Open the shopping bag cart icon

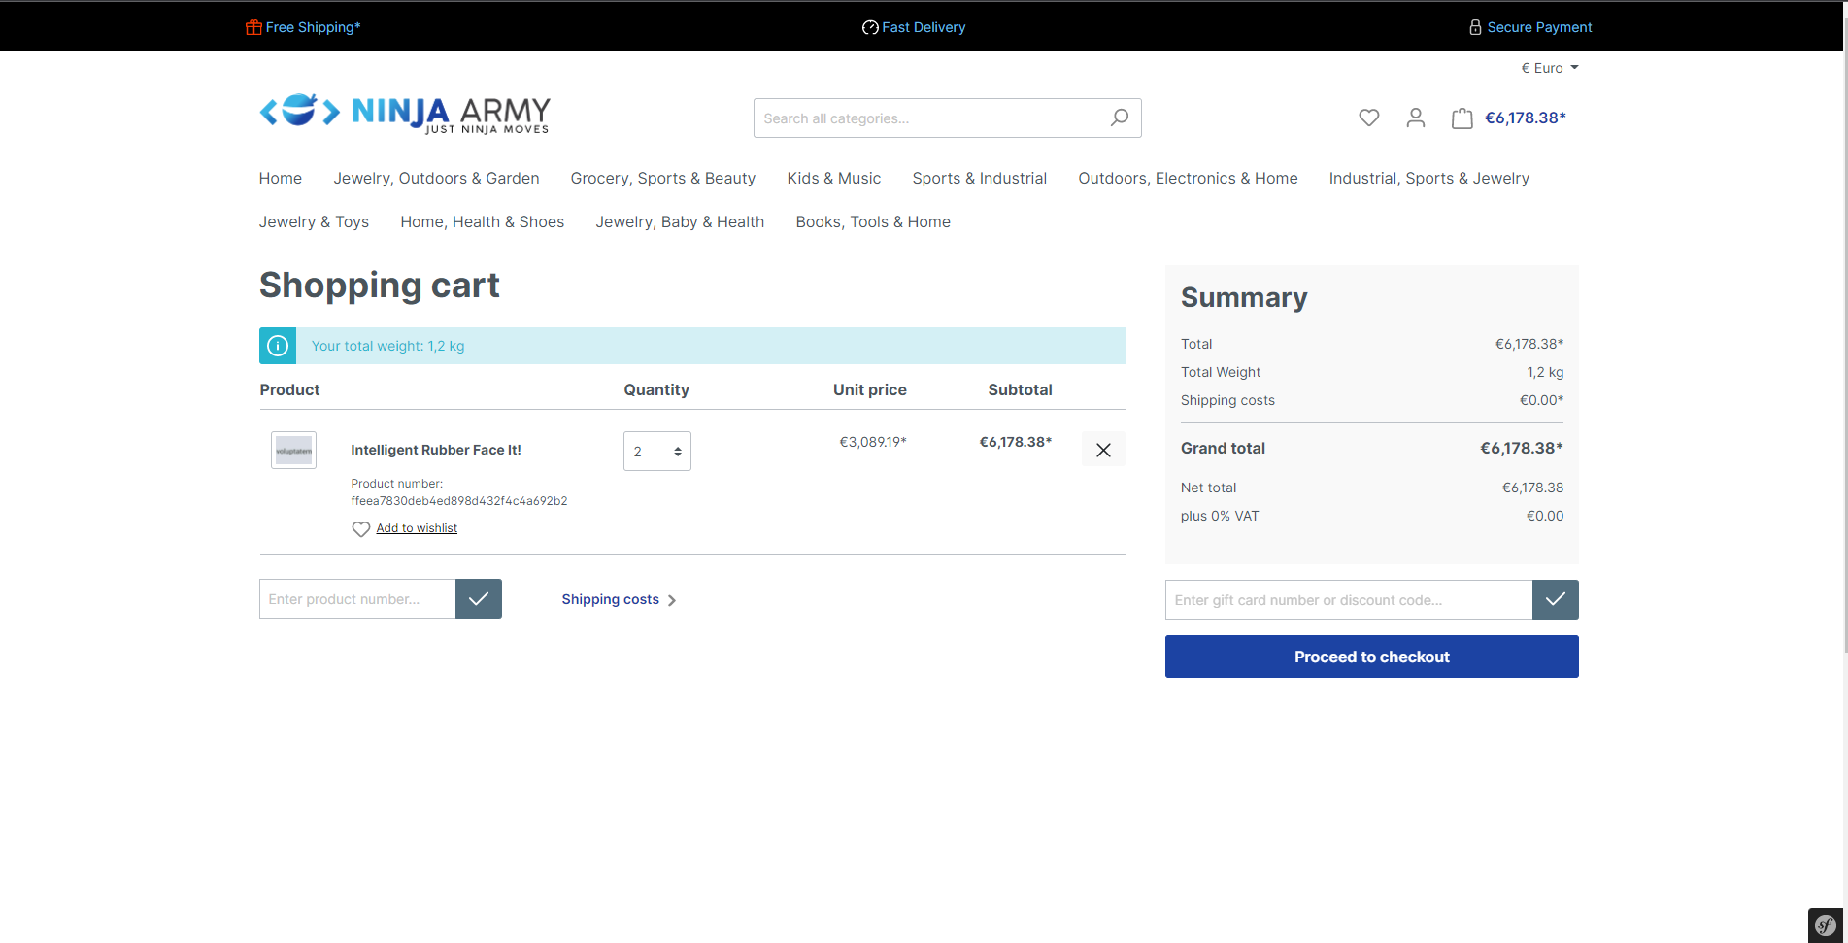click(1462, 118)
